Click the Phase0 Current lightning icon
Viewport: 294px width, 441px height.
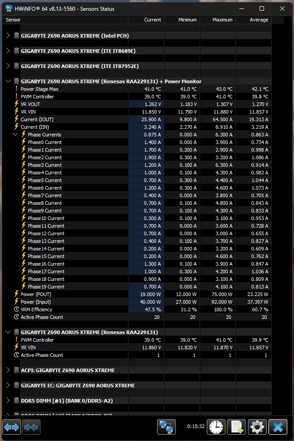pos(24,142)
